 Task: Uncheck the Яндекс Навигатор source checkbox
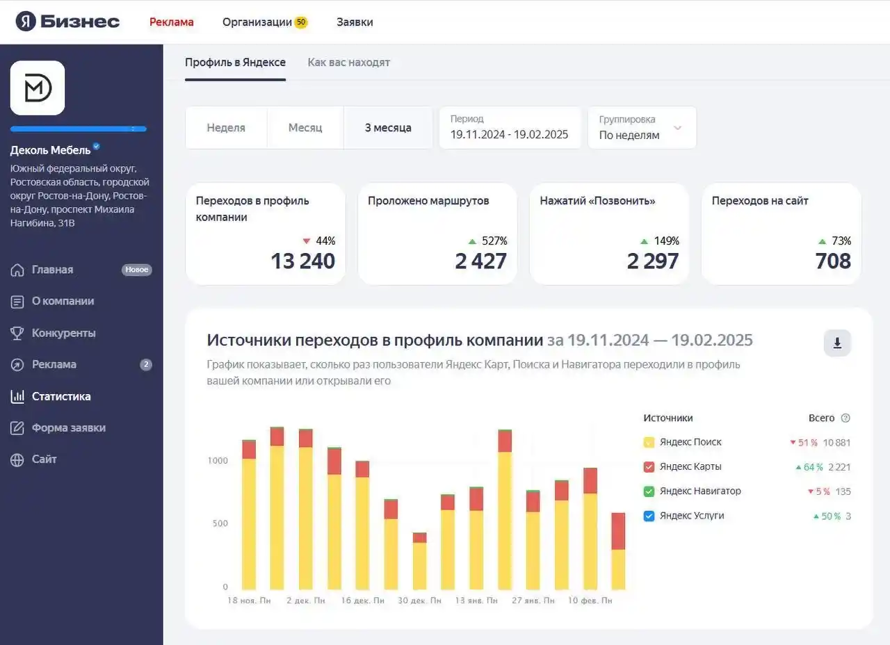[x=649, y=491]
